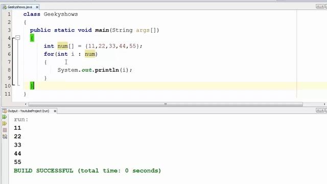This screenshot has height=184, width=327.
Task: Click the editor horizontal scrollbar thumb
Action: pyautogui.click(x=166, y=104)
